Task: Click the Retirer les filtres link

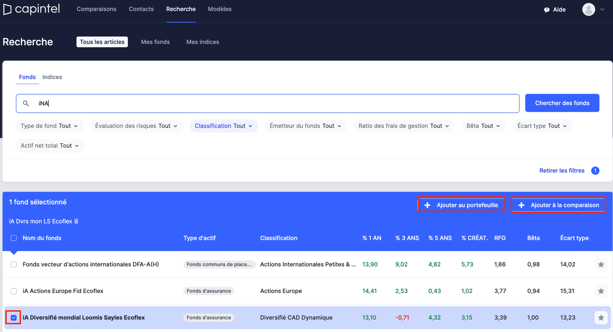Action: [562, 171]
